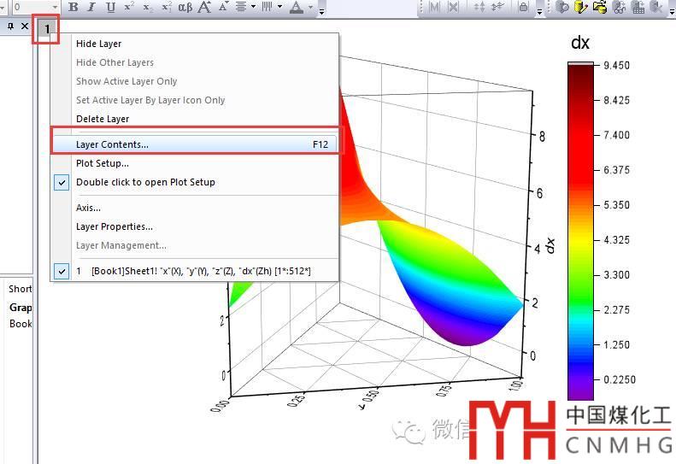Increase font size with large A
The image size is (676, 464).
pos(204,7)
